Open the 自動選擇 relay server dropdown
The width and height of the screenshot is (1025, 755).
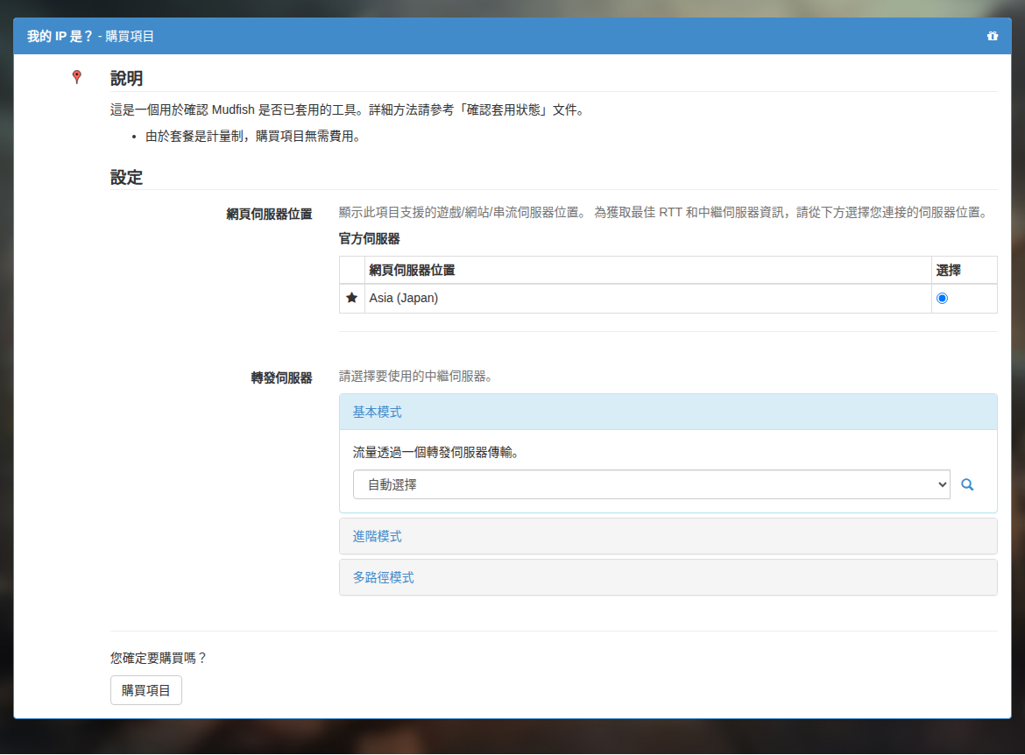651,484
